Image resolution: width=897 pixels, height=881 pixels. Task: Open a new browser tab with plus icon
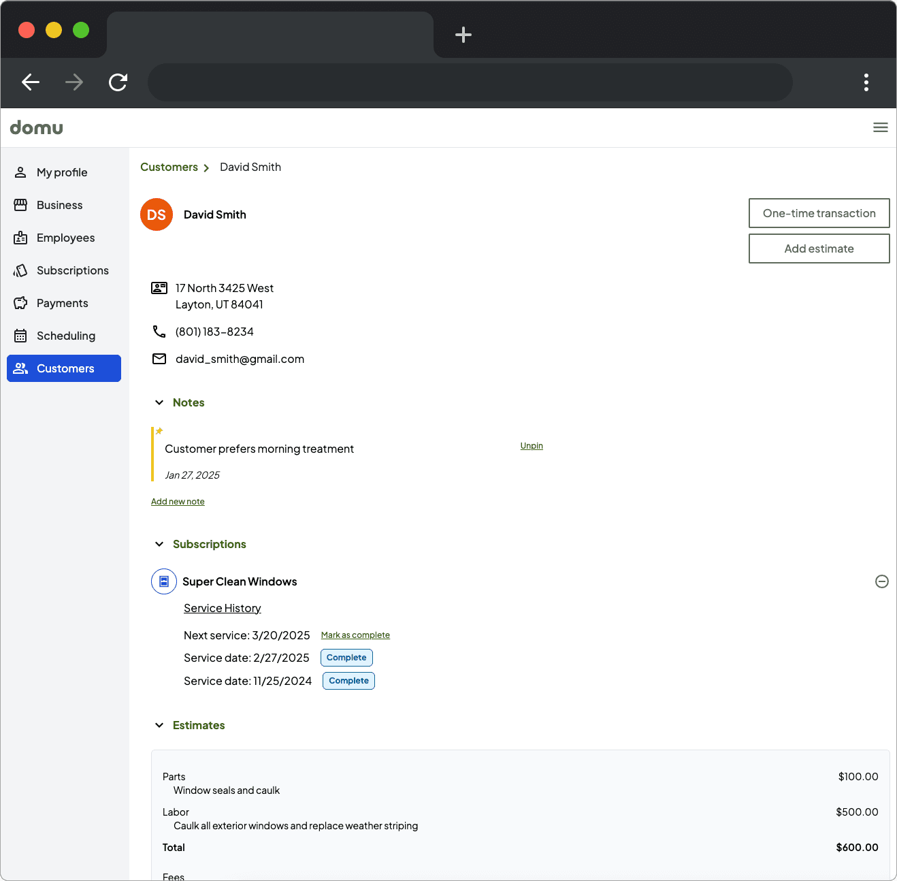463,35
